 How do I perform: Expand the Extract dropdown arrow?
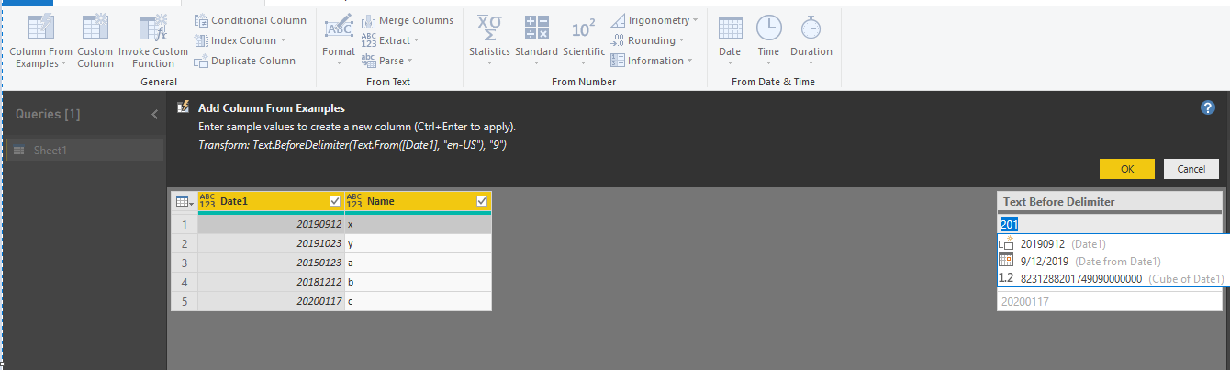(x=416, y=40)
